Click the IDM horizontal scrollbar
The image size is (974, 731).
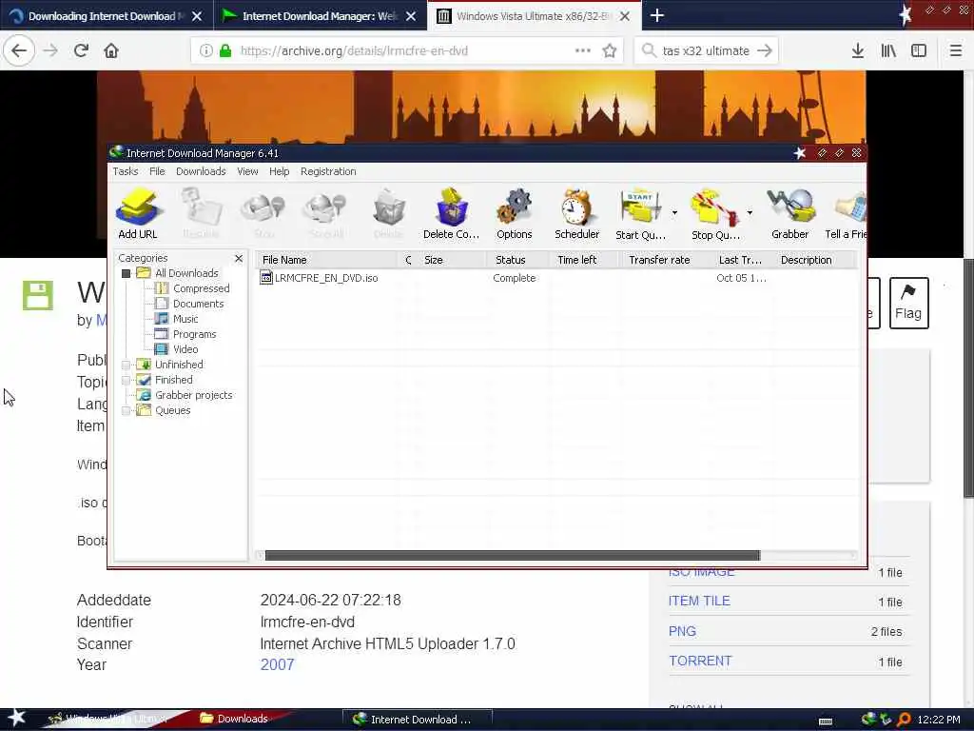pyautogui.click(x=513, y=555)
